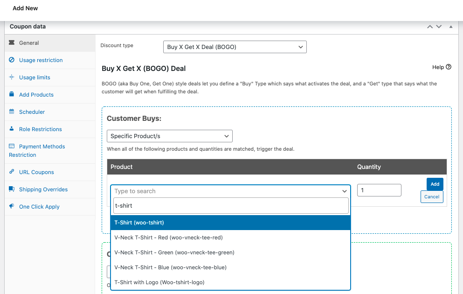Click the Product column header
Viewport: 463px width, 294px height.
(121, 167)
